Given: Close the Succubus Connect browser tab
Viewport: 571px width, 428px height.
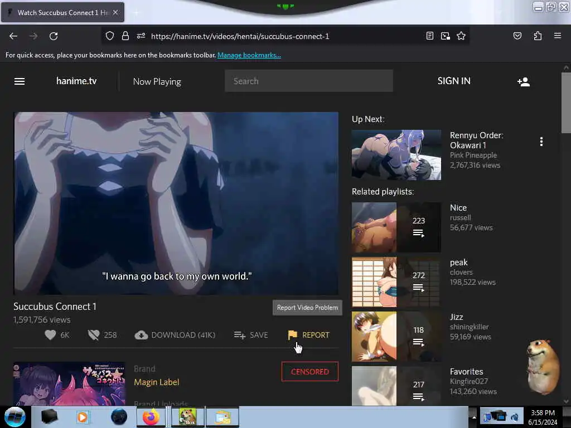Looking at the screenshot, I should click(115, 12).
